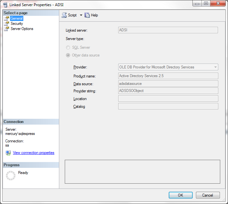Switch to the Server Options page
The image size is (228, 204).
coord(22,29)
